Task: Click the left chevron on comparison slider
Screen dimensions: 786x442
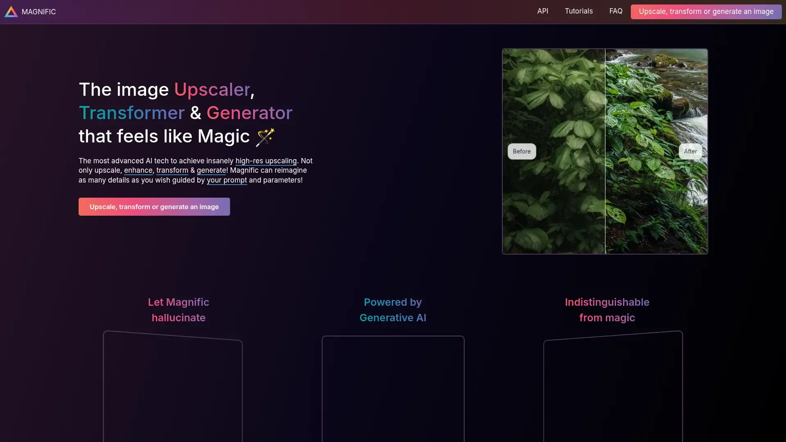Action: pos(598,151)
